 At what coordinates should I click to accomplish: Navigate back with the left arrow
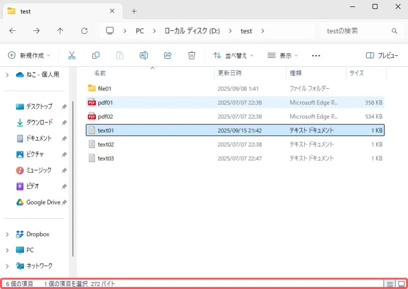coord(12,31)
